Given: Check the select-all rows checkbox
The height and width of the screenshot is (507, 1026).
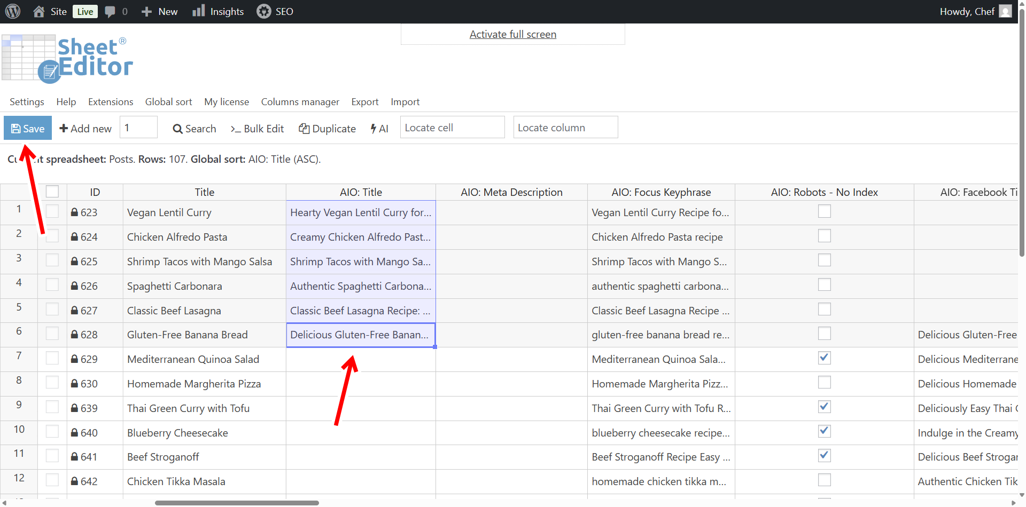Looking at the screenshot, I should [52, 192].
